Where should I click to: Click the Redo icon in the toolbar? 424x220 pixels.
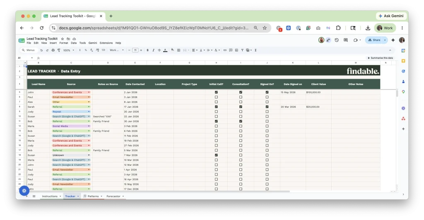coord(47,50)
